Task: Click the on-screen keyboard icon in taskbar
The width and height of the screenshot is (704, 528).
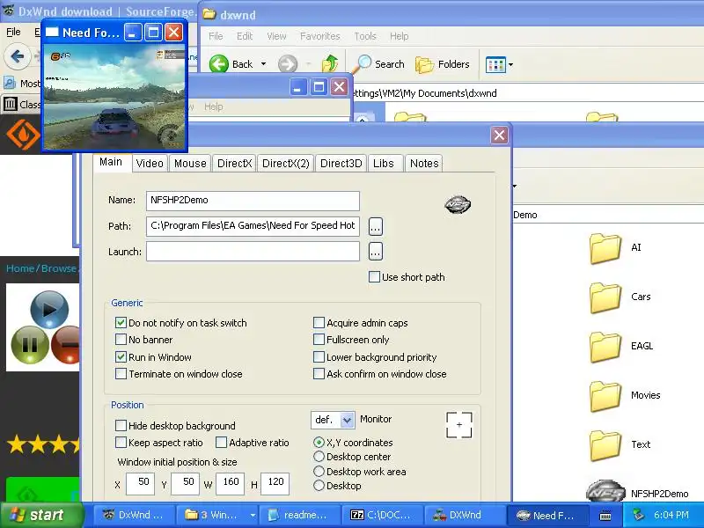Action: pos(605,516)
